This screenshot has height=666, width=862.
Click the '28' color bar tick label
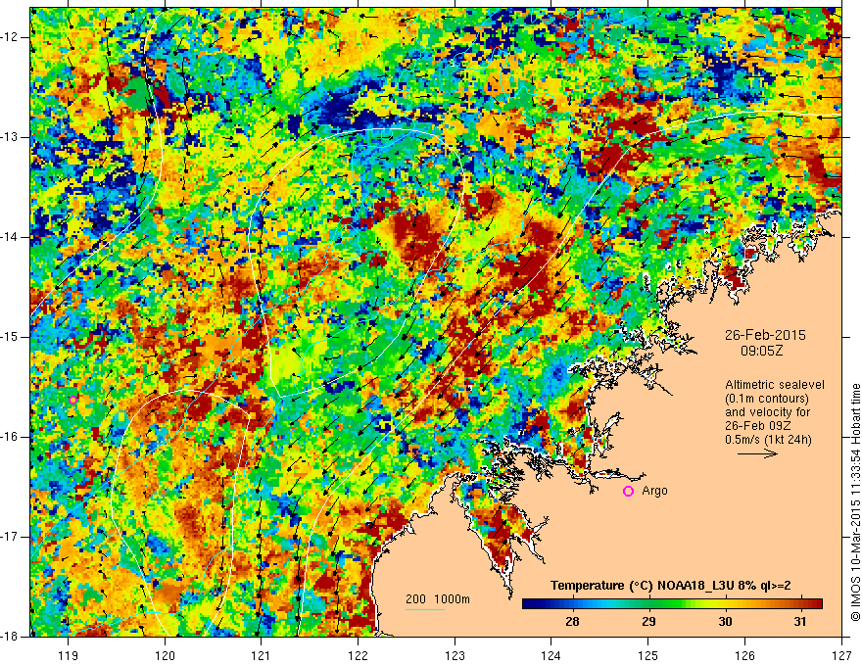click(x=572, y=622)
